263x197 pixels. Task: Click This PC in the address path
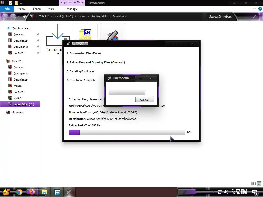44,16
